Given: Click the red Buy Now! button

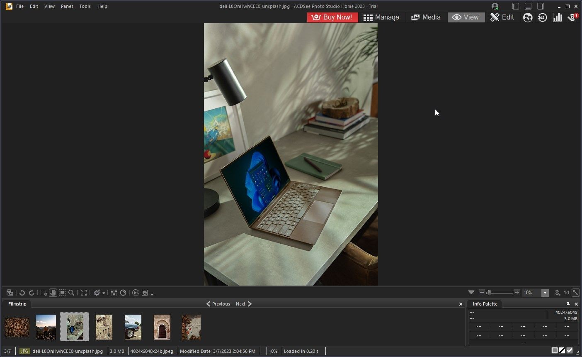Looking at the screenshot, I should (x=332, y=17).
